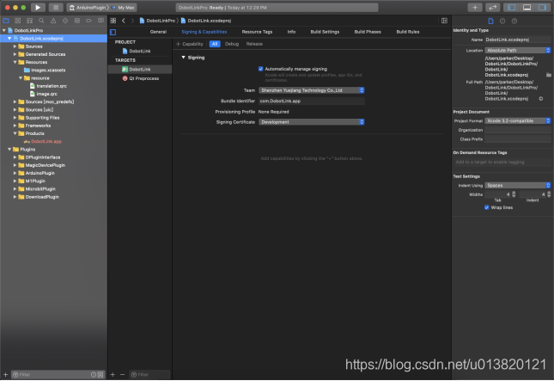Open the Source Control navigator icon
Viewport: 554px width, 381px height.
(18, 21)
